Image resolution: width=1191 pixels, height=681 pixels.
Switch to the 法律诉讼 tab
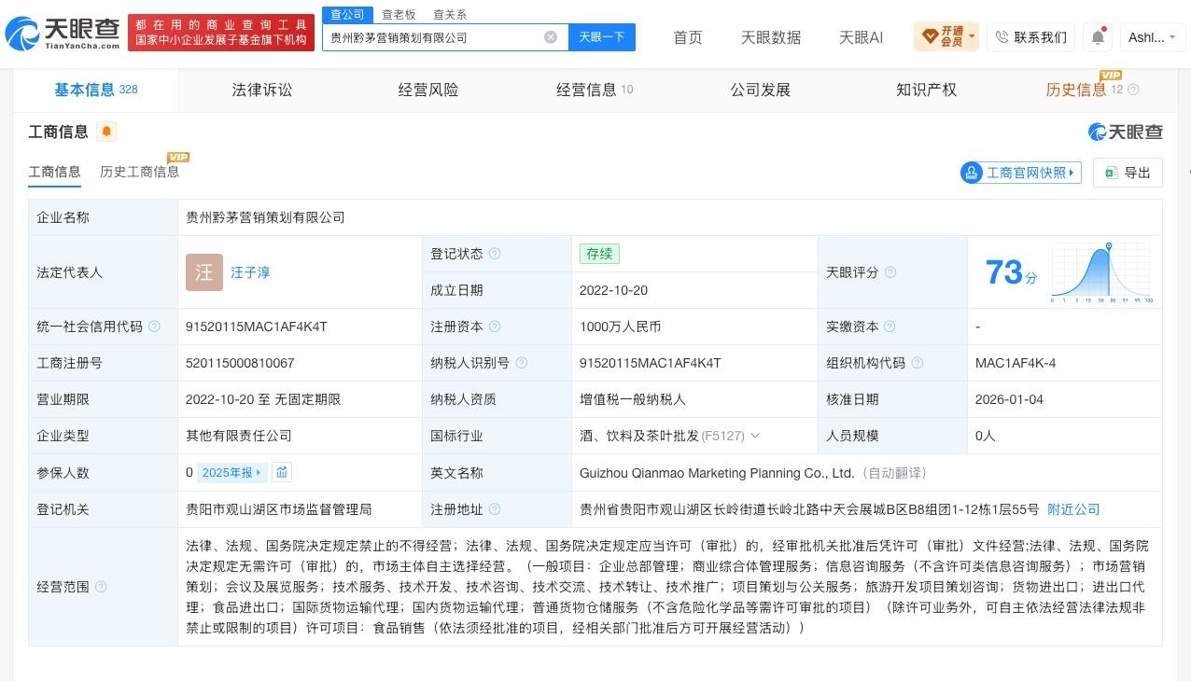262,90
